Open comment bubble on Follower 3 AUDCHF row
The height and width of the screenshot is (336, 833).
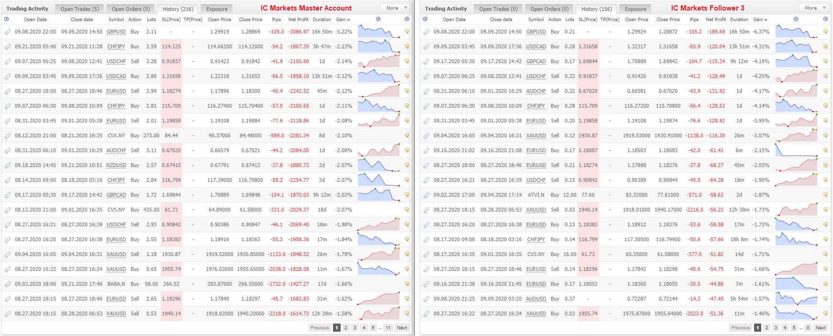825,91
